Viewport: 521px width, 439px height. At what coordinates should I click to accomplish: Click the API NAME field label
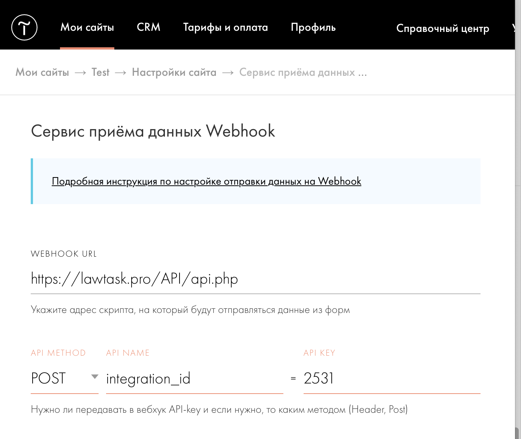click(x=128, y=353)
